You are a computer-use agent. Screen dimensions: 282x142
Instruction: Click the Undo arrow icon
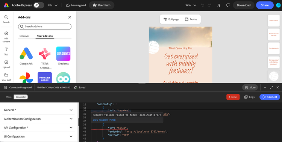(x=202, y=5)
